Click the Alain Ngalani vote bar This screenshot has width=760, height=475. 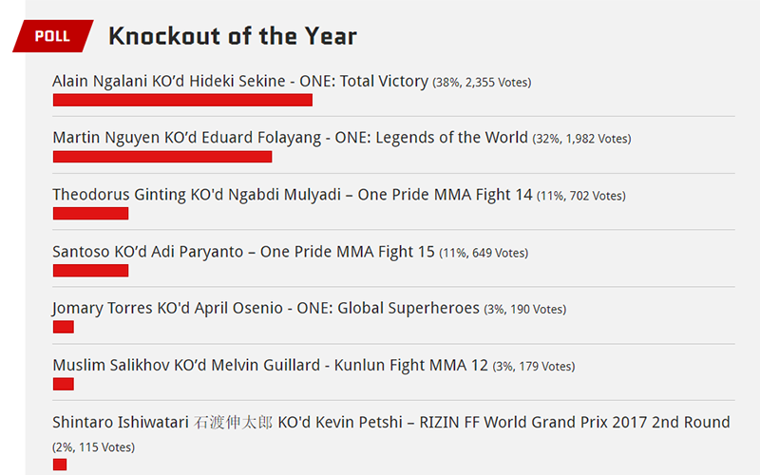tap(182, 101)
